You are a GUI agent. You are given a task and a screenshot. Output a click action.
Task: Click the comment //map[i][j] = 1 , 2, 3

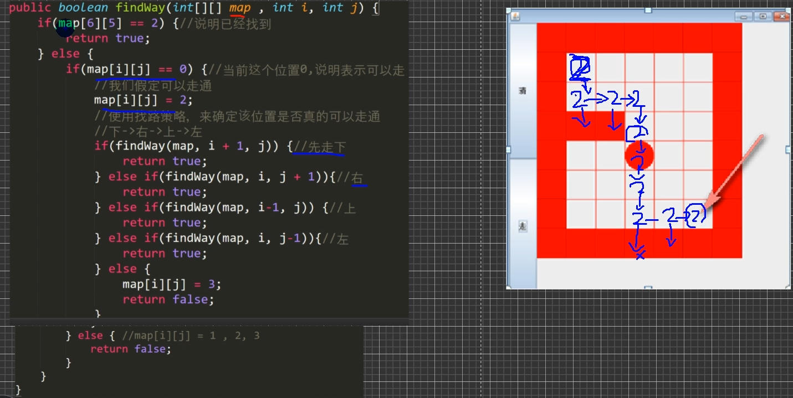click(191, 335)
